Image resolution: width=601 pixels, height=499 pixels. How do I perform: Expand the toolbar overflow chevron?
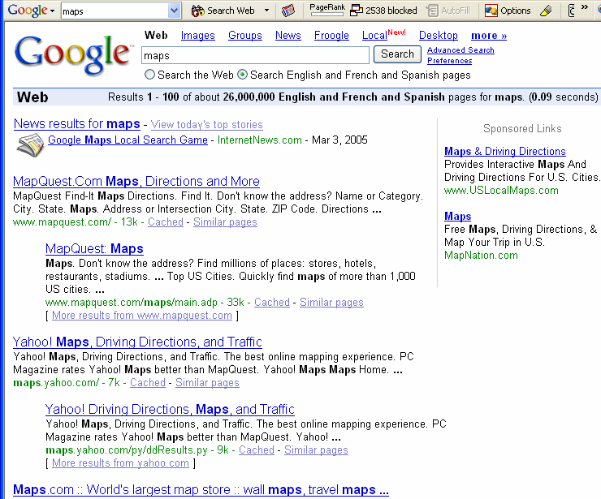click(x=585, y=6)
